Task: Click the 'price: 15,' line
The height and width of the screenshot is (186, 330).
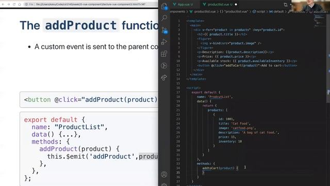Action: (x=227, y=137)
